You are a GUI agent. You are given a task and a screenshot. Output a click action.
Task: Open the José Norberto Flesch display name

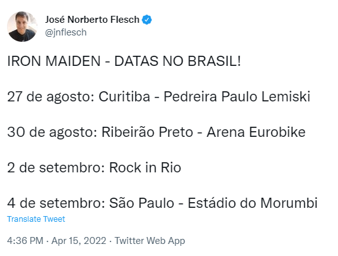pyautogui.click(x=92, y=20)
